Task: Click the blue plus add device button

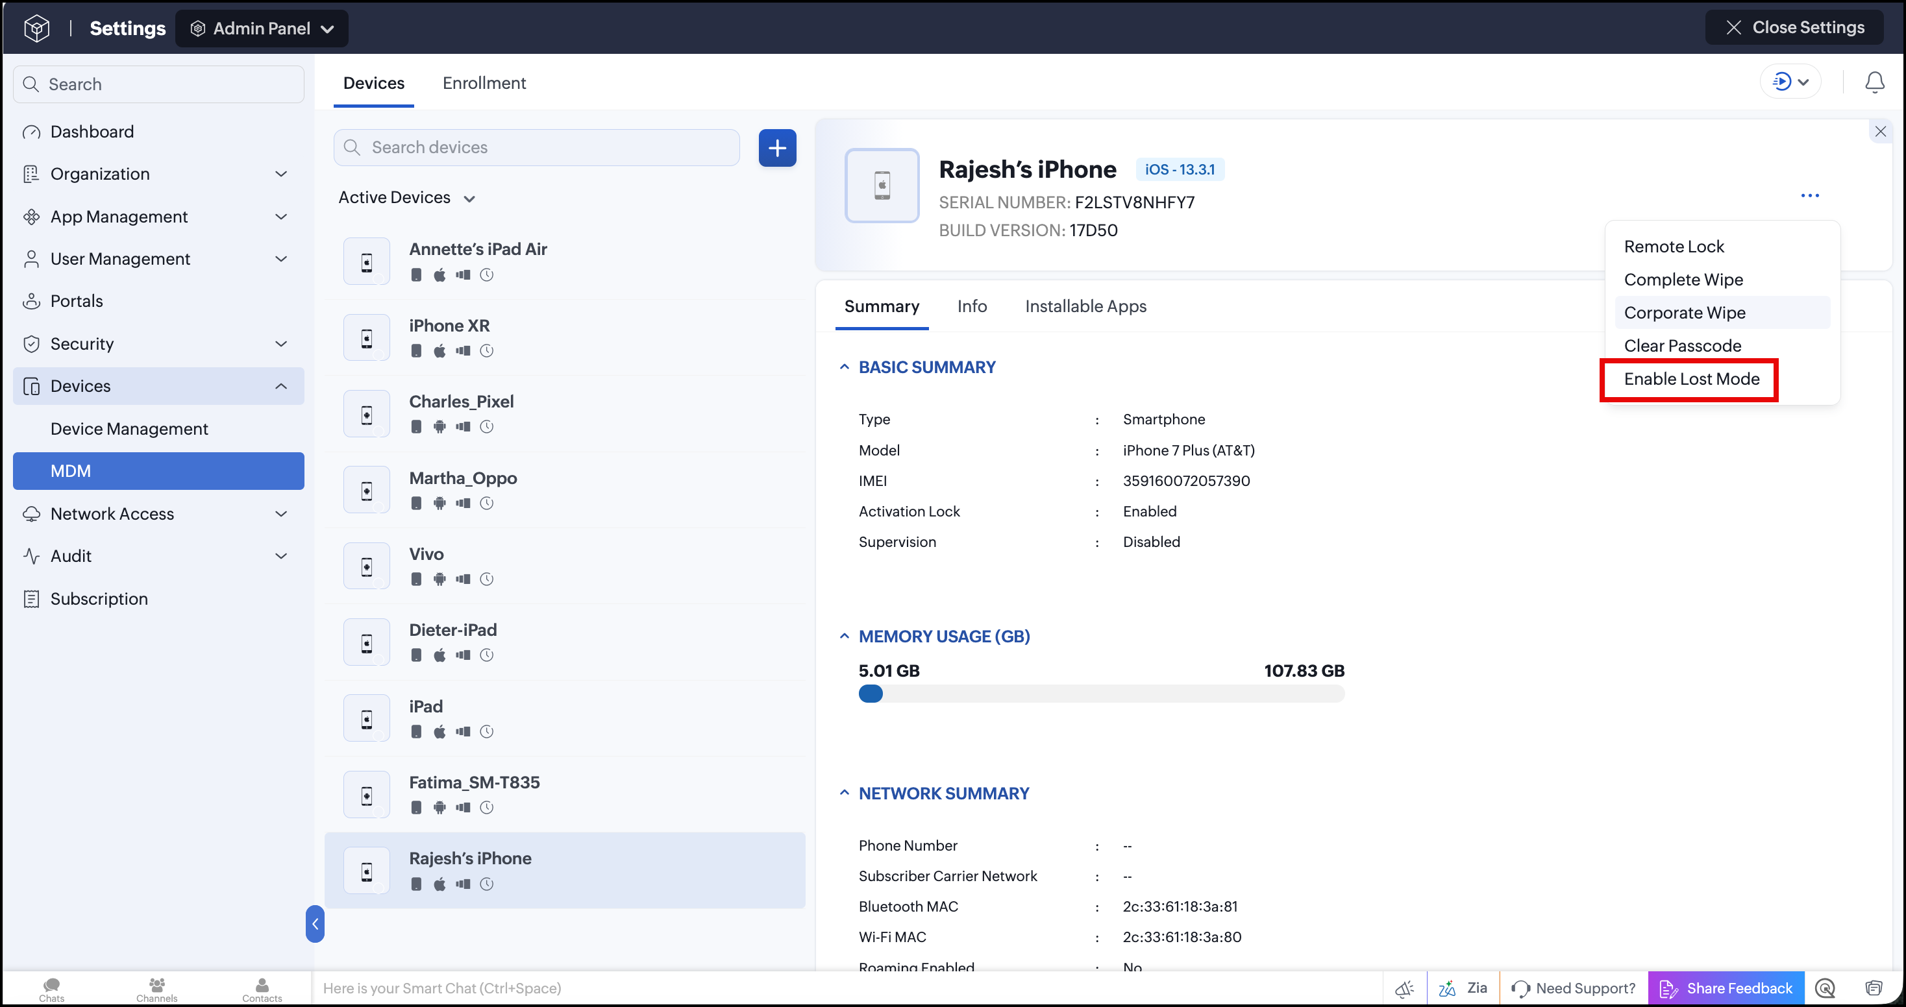Action: (777, 148)
